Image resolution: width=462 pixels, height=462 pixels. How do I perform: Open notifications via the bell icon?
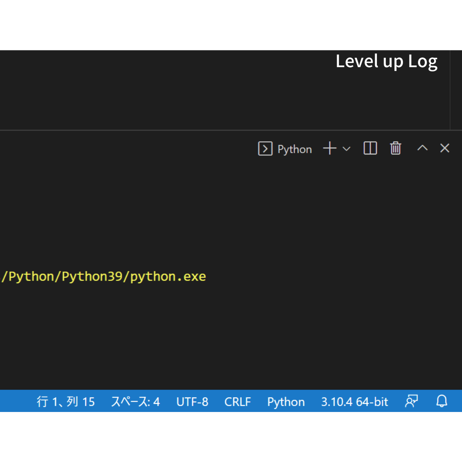coord(441,401)
